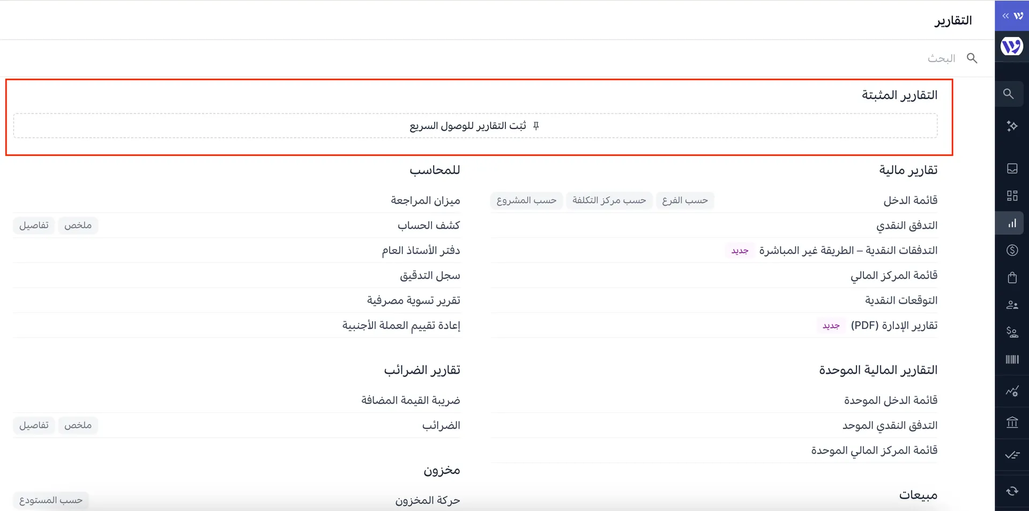This screenshot has width=1029, height=511.
Task: Open the ميزان المراجعة report
Action: (x=426, y=200)
